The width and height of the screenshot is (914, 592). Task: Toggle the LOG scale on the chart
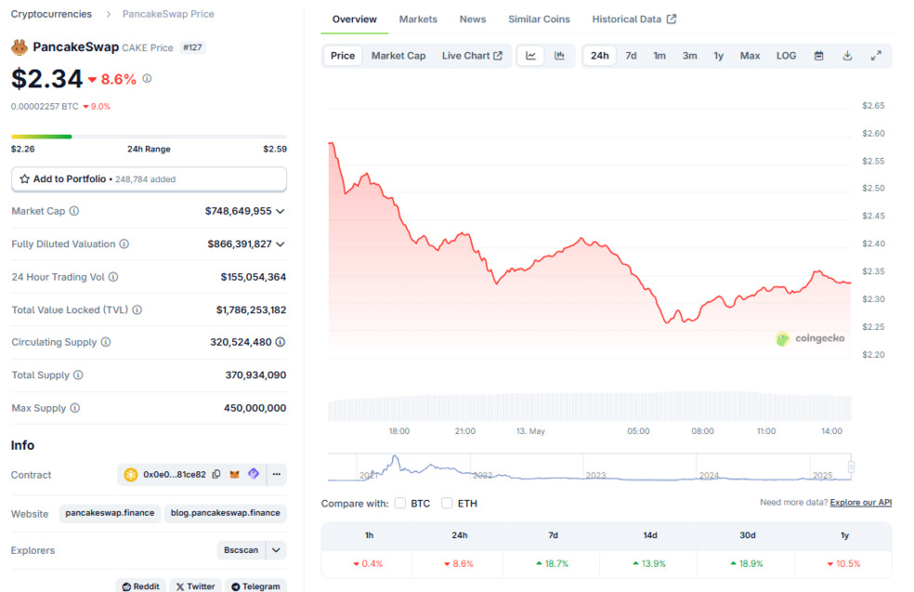point(786,56)
